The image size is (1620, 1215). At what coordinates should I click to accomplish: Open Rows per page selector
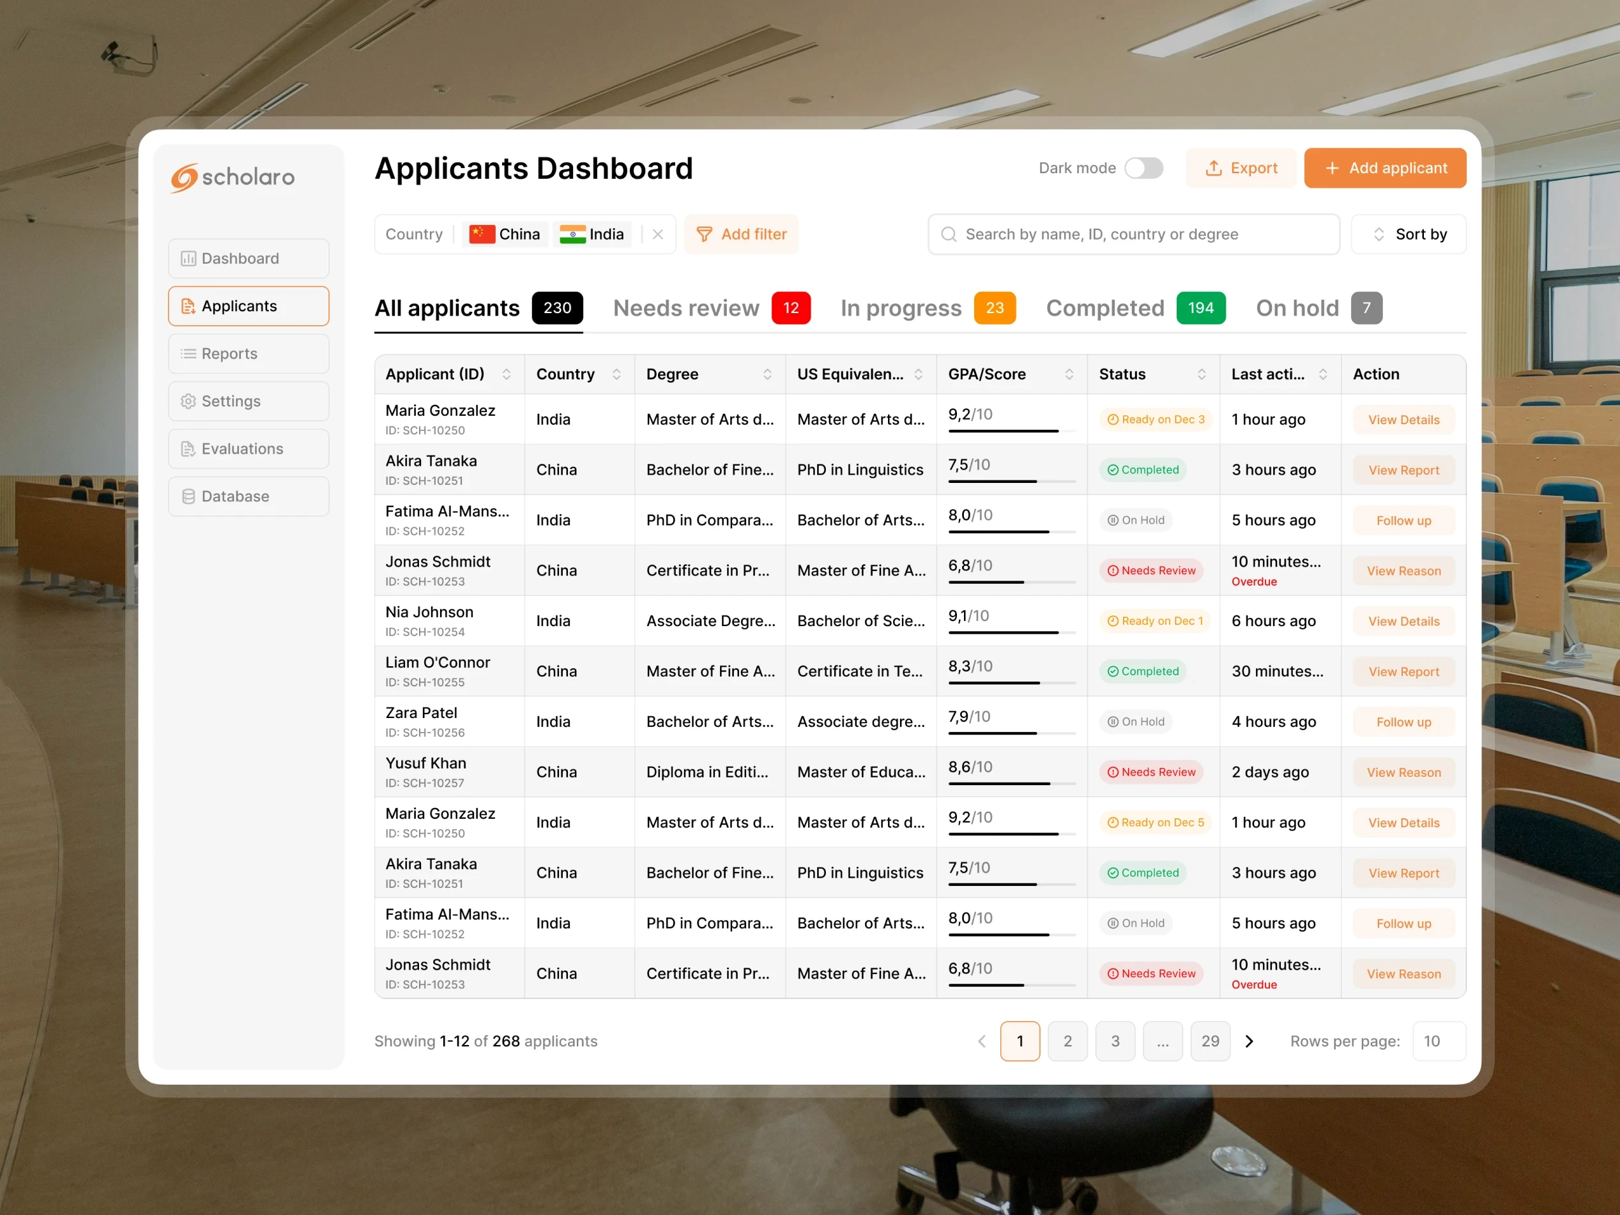(1438, 1041)
